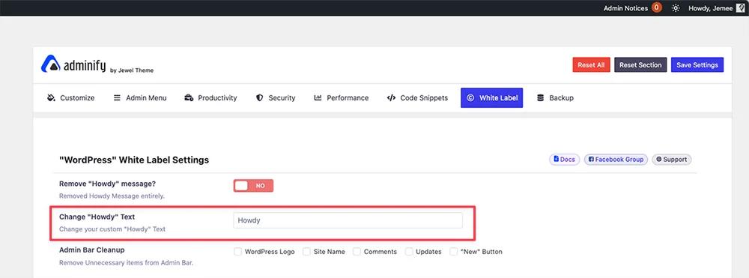Switch to the Admin Menu tab
Viewport: 749px width, 278px height.
tap(140, 98)
